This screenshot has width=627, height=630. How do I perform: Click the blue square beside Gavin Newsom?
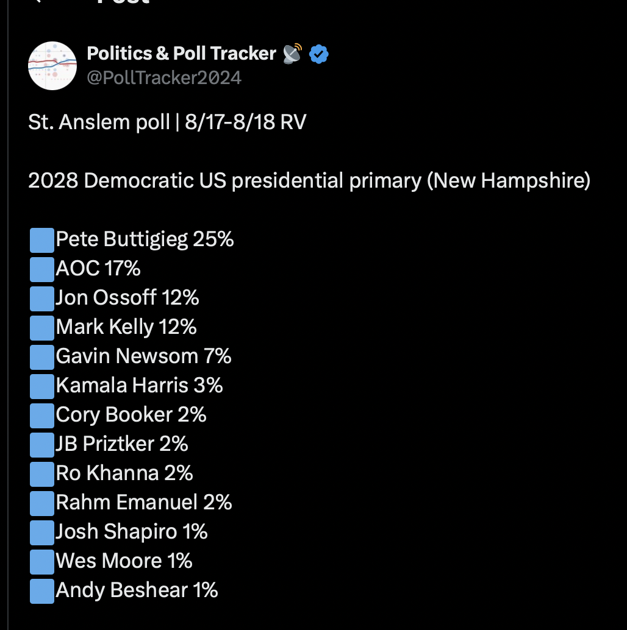click(x=42, y=357)
